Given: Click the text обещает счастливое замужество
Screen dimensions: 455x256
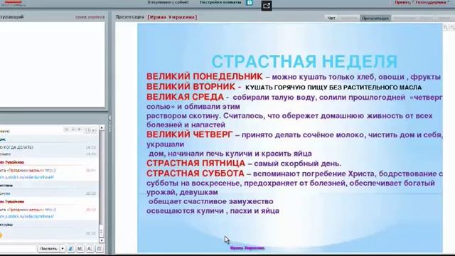Looking at the screenshot, I should [211, 201].
